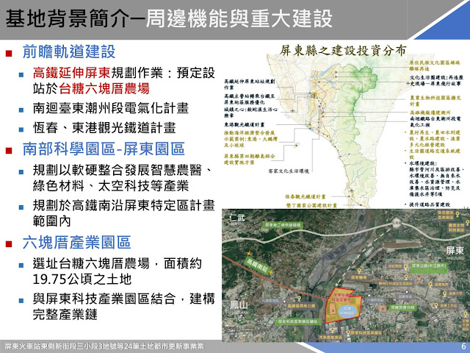The width and height of the screenshot is (470, 353).
Task: Click the map label 高鐵延伸屏東站址規劃作業
Action: [250, 85]
